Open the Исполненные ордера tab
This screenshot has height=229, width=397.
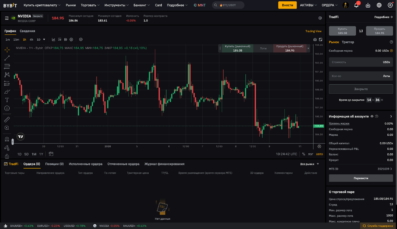coord(86,164)
